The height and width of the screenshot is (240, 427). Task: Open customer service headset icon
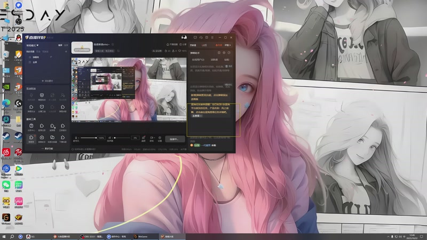pos(201,37)
